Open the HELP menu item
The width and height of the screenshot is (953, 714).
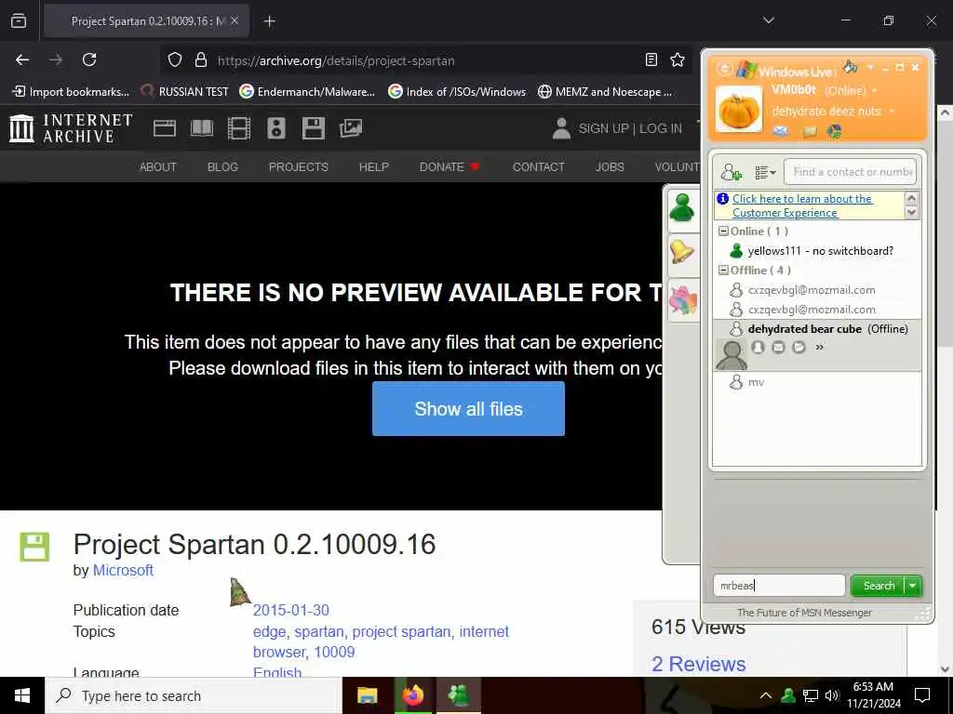point(374,167)
